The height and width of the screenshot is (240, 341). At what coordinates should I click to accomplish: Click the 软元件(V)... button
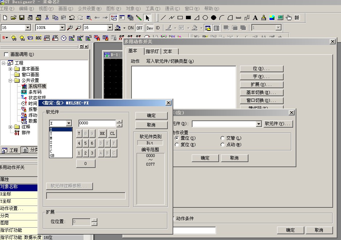(278, 124)
